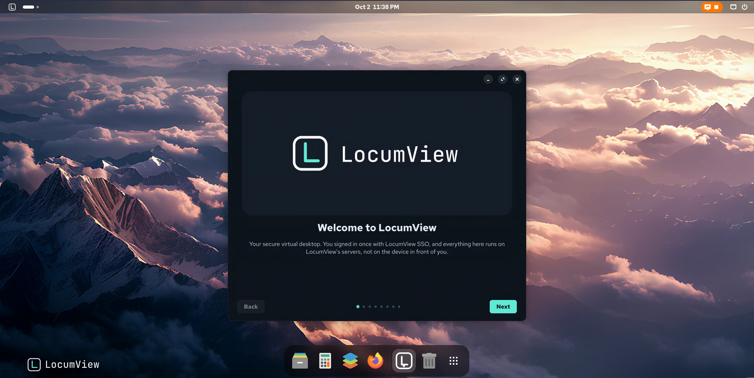Image resolution: width=754 pixels, height=378 pixels.
Task: Open the Trash from the dock
Action: 429,361
